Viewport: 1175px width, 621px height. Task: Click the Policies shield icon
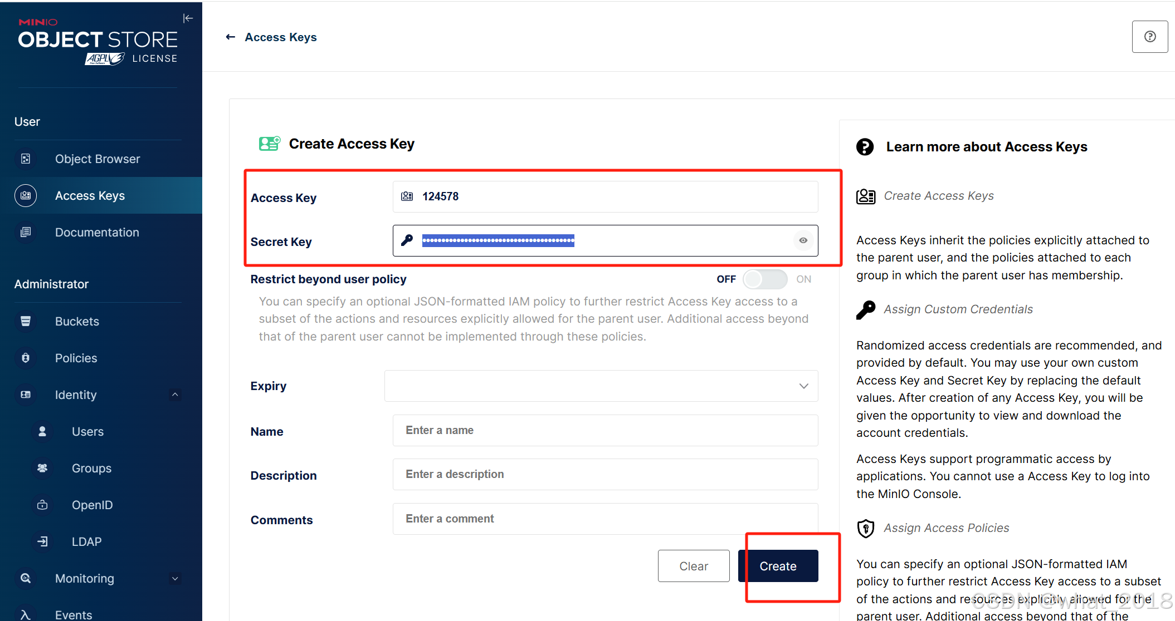coord(26,358)
